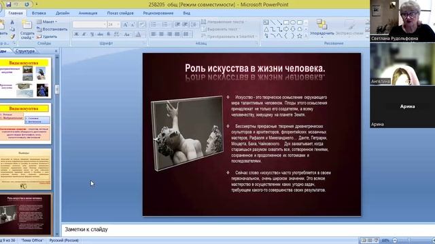Click the Increase font size icon
Screen dimensions: 435x244
[125, 24]
